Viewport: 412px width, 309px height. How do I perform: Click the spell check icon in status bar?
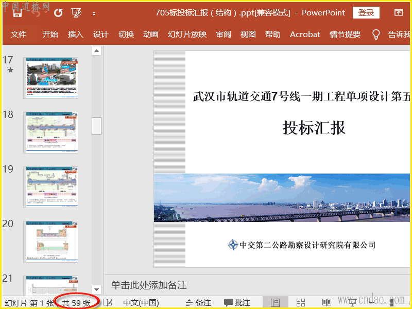108,302
